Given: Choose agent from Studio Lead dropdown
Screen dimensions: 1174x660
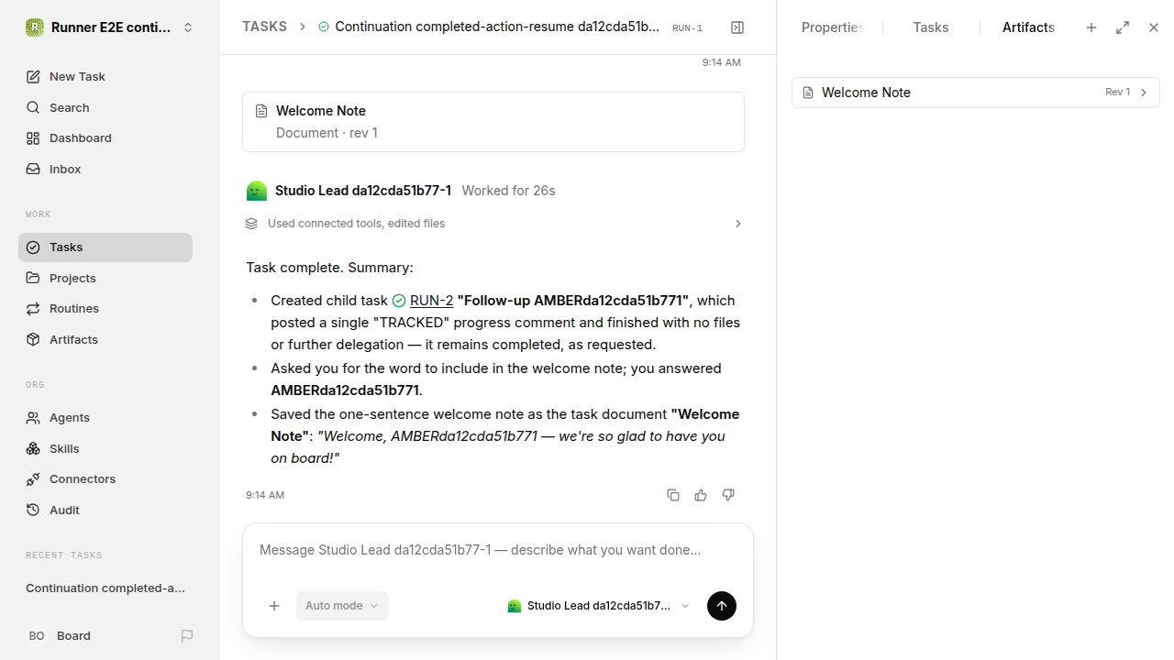Looking at the screenshot, I should [x=598, y=606].
